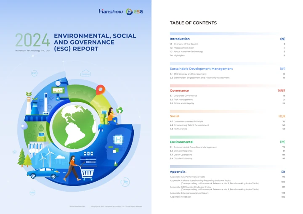
Task: Jump to the Governance section
Action: tap(179, 90)
